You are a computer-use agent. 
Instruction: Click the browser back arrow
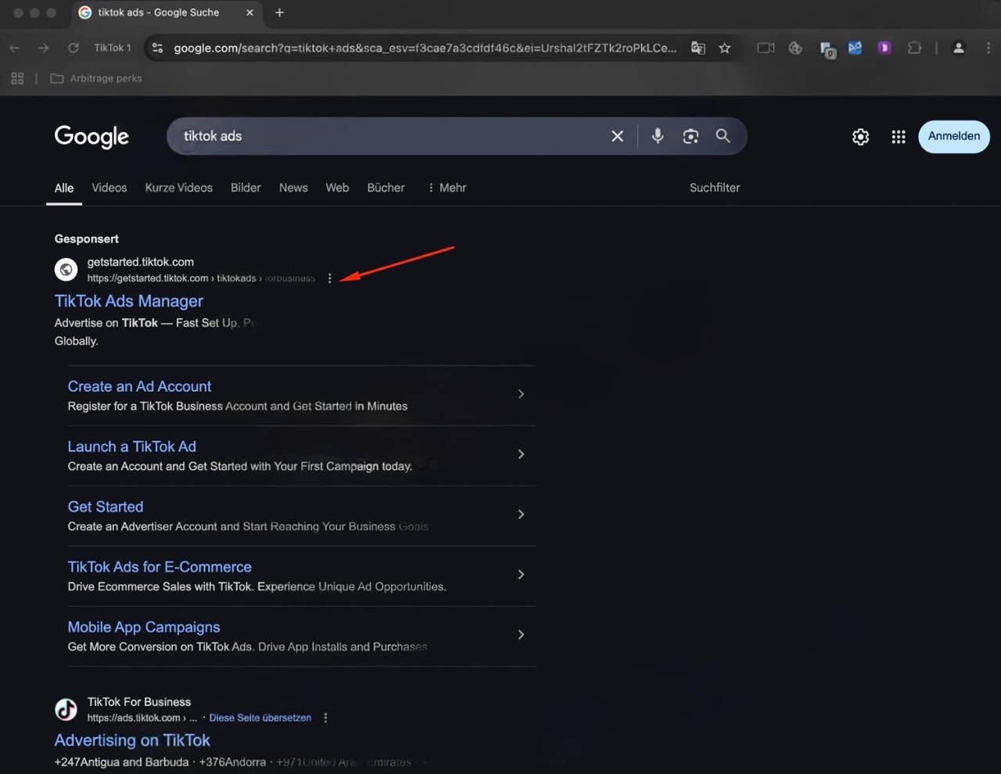[x=14, y=48]
